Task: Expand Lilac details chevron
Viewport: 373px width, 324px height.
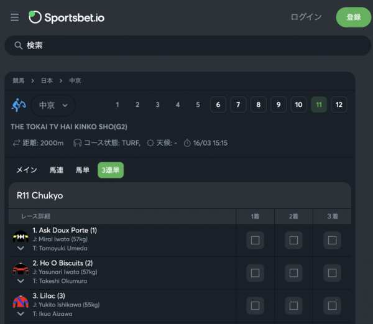Action: tap(21, 314)
